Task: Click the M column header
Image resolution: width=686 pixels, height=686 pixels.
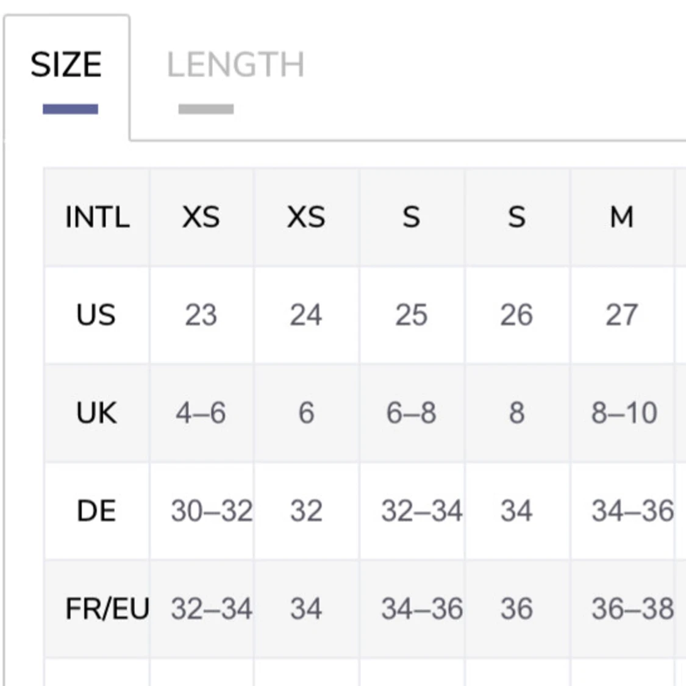Action: click(622, 217)
